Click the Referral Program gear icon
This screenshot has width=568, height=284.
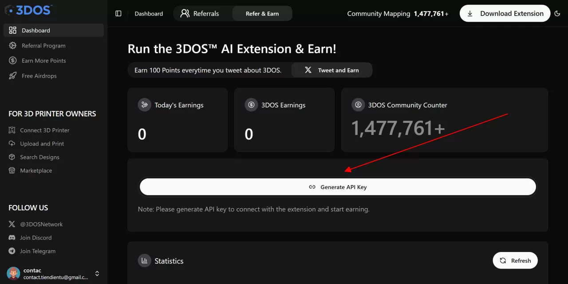[13, 45]
